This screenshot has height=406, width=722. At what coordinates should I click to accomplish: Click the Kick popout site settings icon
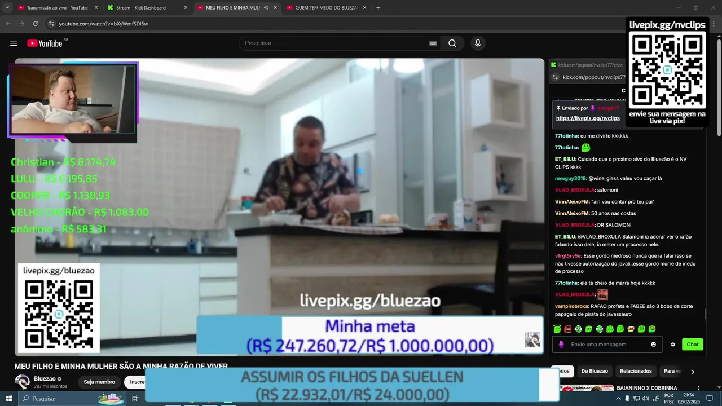pyautogui.click(x=555, y=77)
